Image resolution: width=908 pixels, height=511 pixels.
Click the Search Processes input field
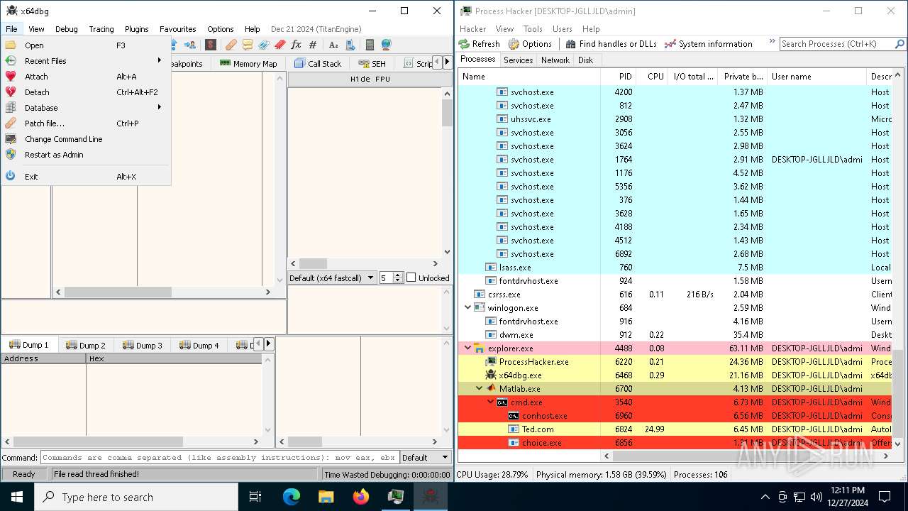coord(837,44)
